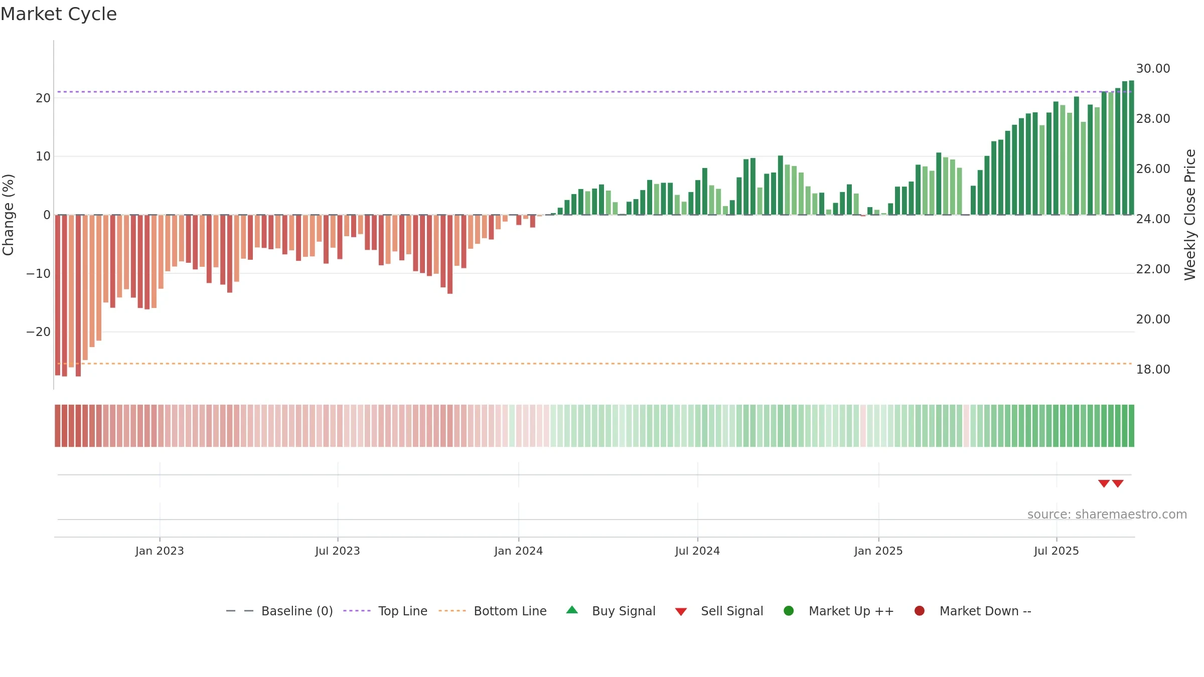Click the orange dotted Bottom Line legend sample
Screen dimensions: 1204x677
[452, 611]
